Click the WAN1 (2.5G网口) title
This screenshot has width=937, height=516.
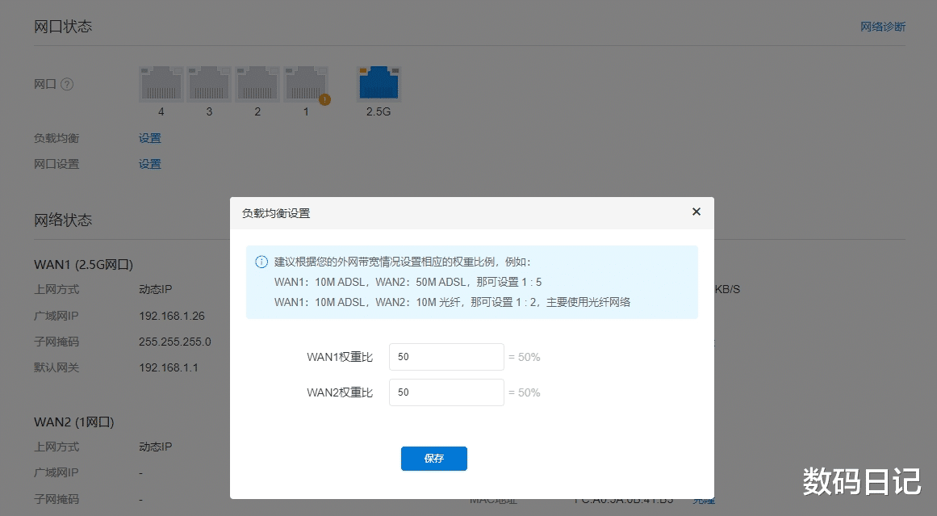pos(84,264)
